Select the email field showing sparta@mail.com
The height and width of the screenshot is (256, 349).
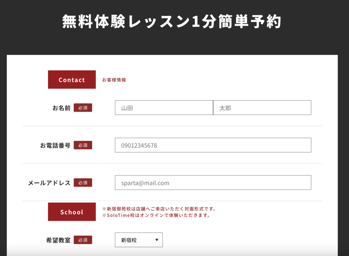pyautogui.click(x=213, y=183)
